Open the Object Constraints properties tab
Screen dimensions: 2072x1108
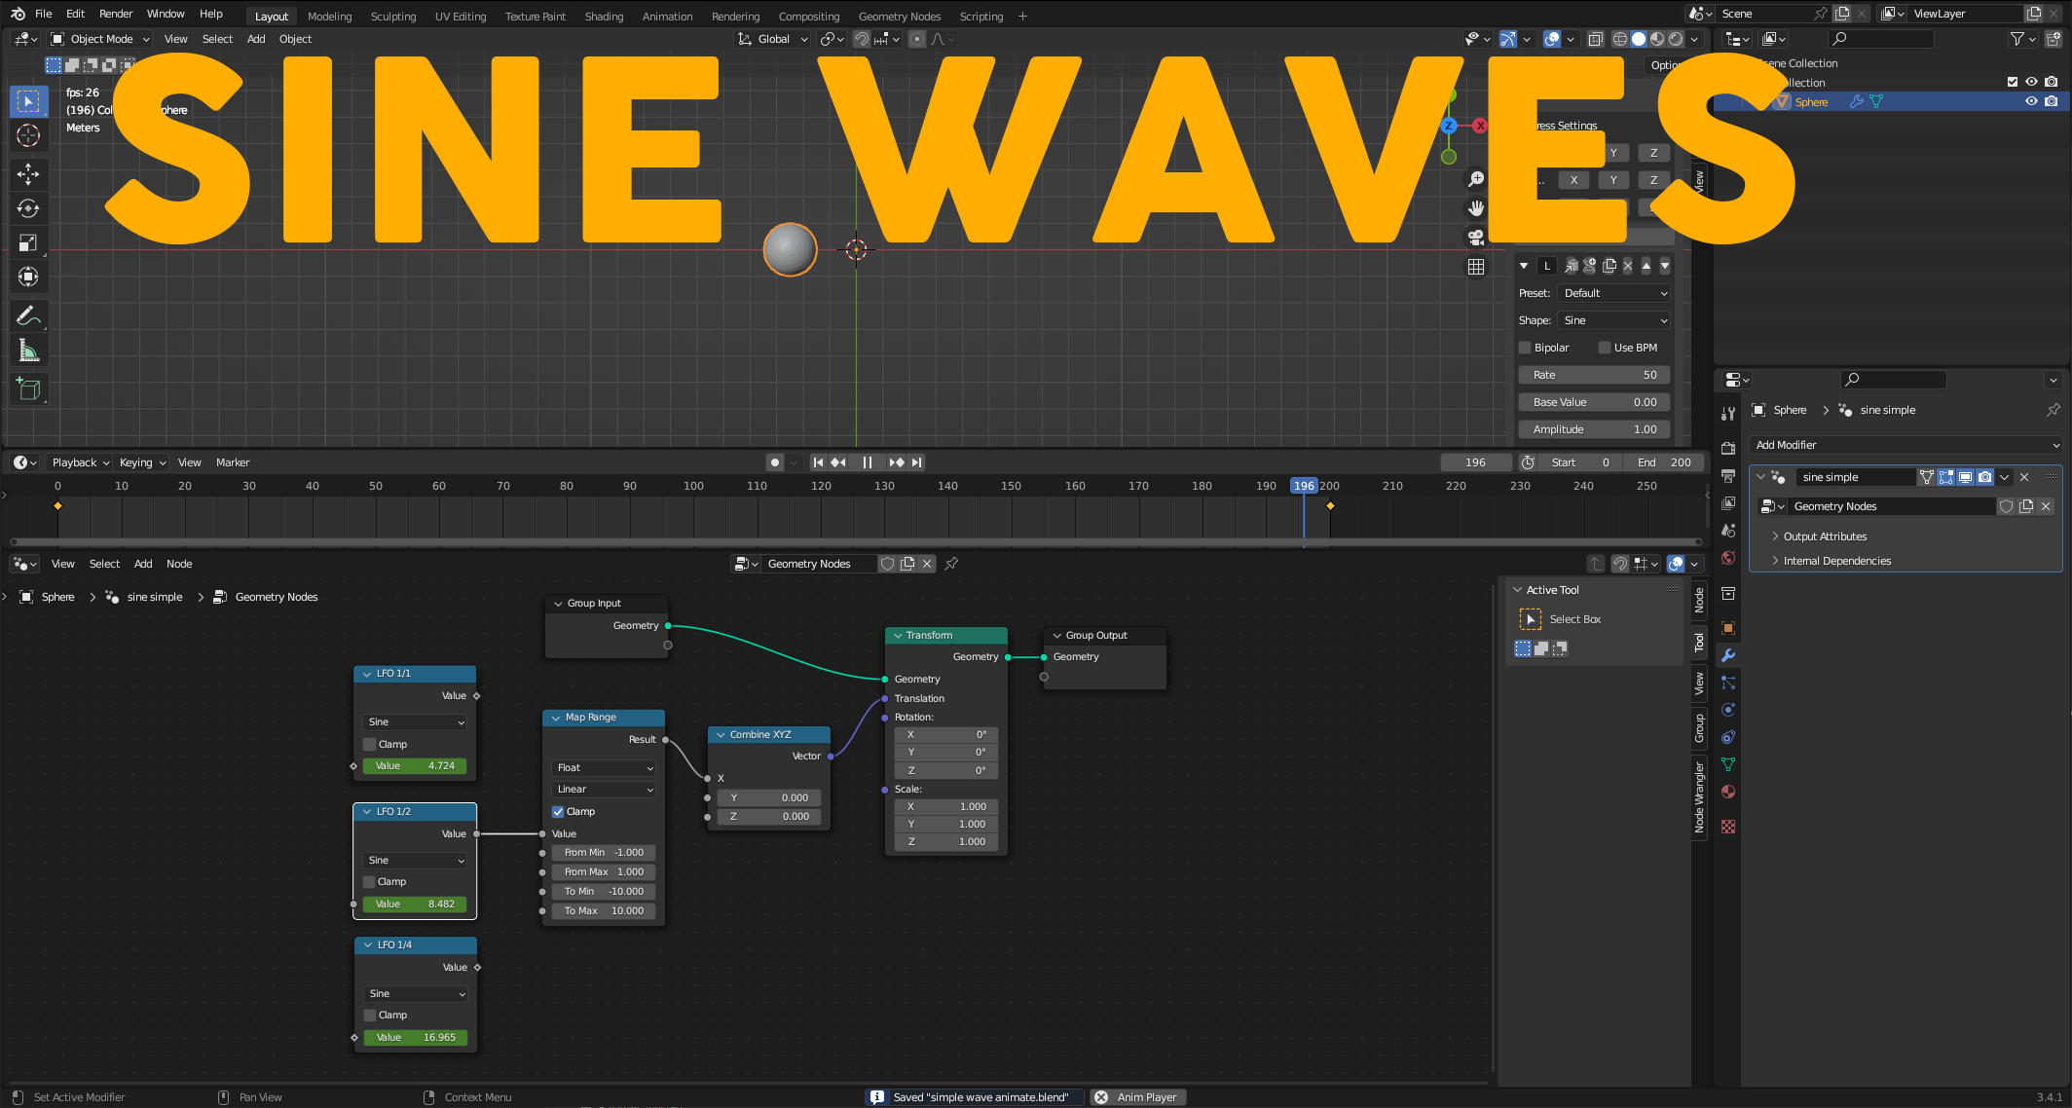(1728, 737)
